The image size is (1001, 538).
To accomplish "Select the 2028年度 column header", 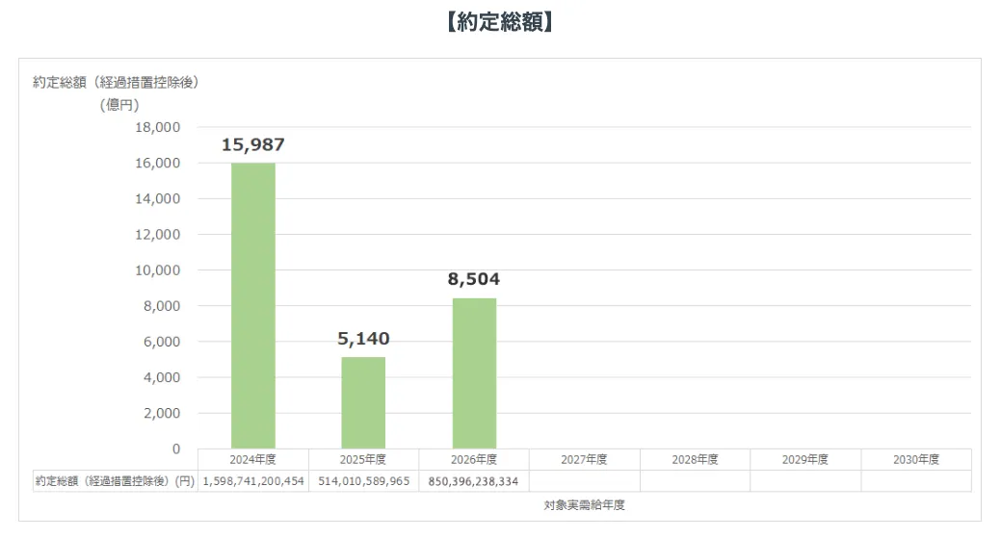I will coord(696,460).
